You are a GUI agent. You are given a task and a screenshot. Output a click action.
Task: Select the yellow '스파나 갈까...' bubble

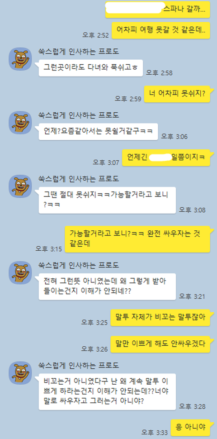158,9
